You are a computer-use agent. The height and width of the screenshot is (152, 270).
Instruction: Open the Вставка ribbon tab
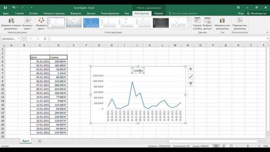[34, 13]
